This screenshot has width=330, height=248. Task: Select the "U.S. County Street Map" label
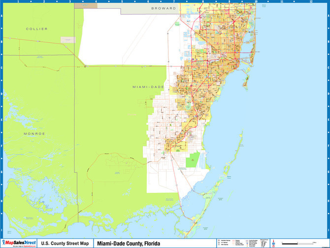[x=65, y=244]
